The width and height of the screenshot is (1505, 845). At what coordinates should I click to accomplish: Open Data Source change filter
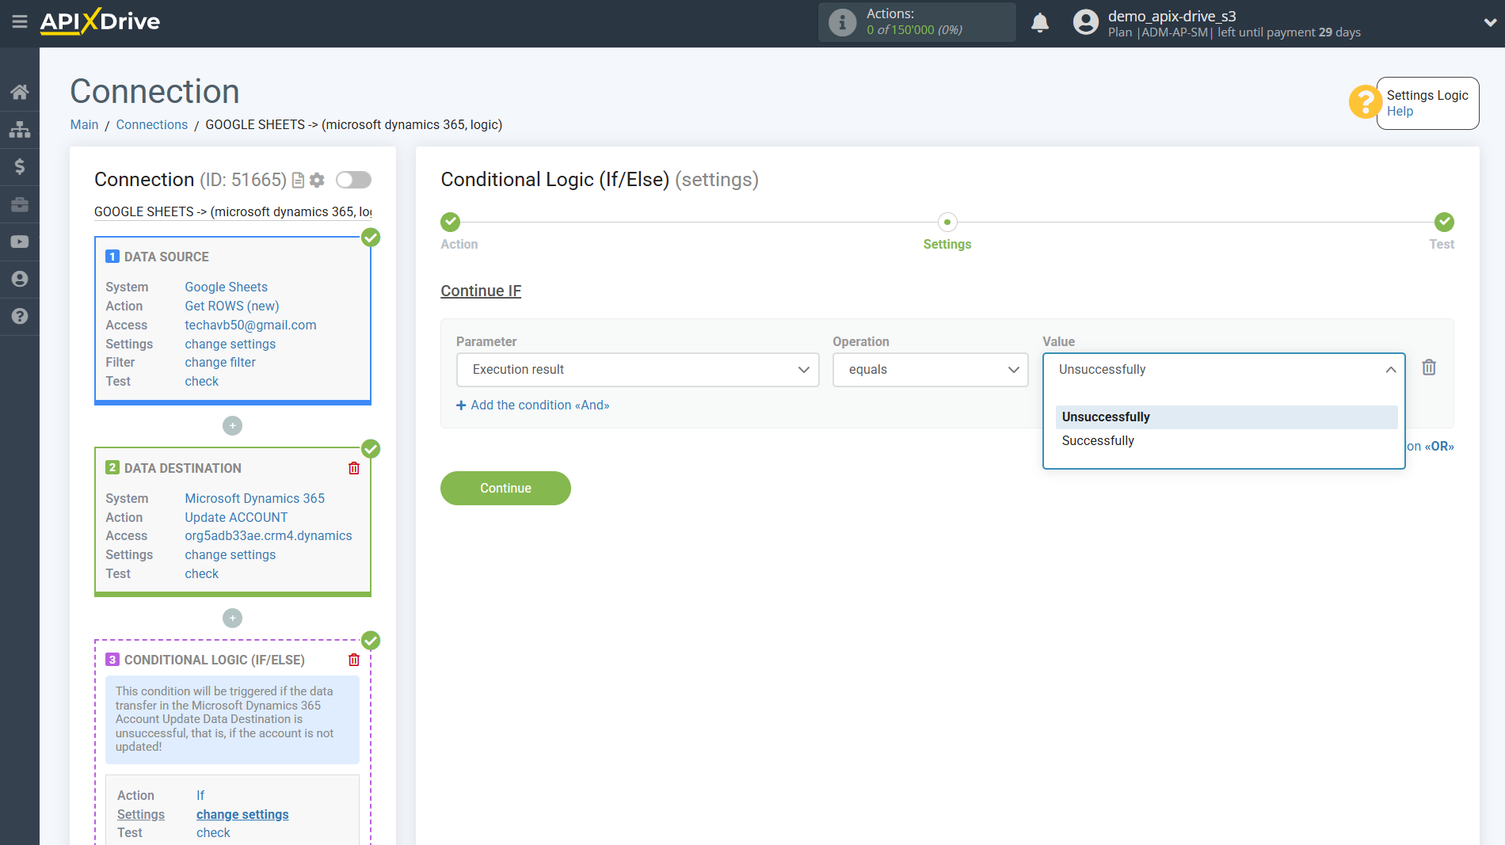220,363
